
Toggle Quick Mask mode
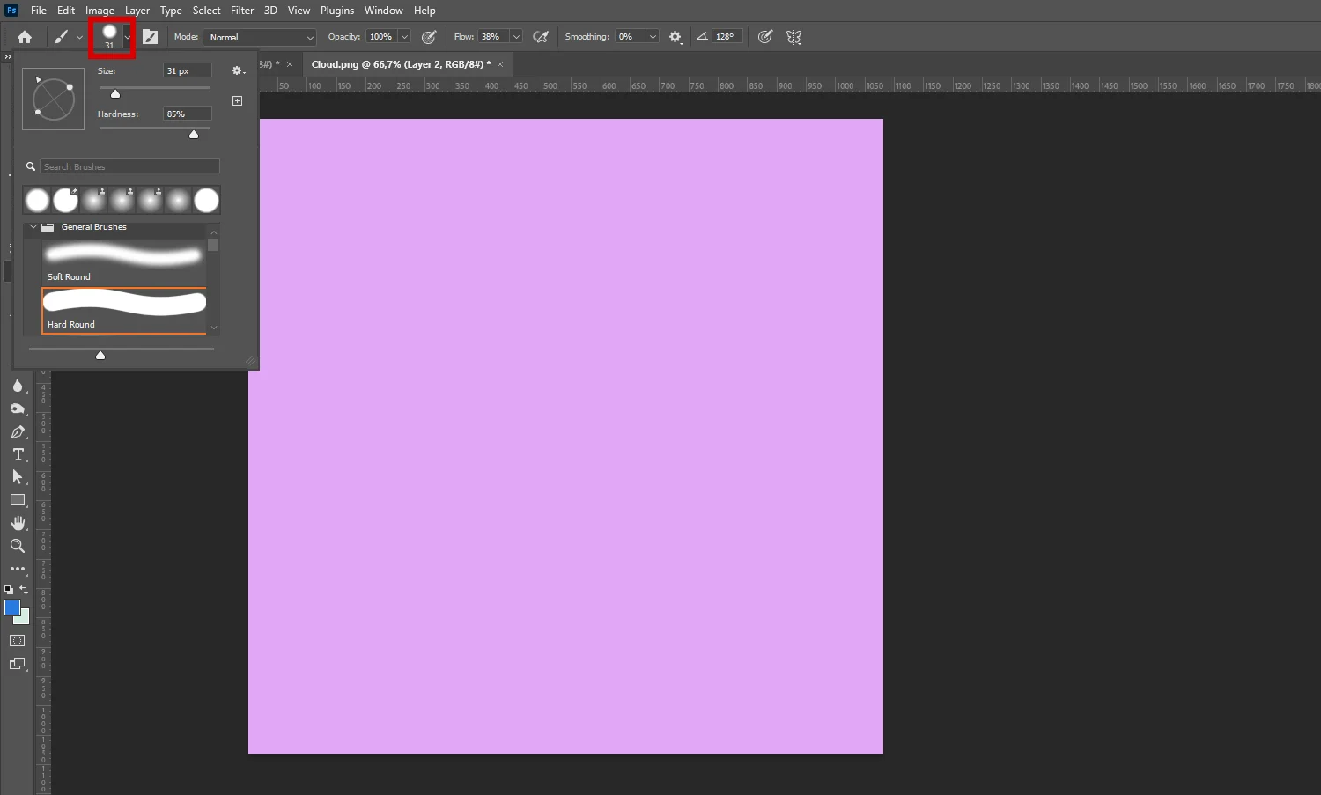(18, 640)
